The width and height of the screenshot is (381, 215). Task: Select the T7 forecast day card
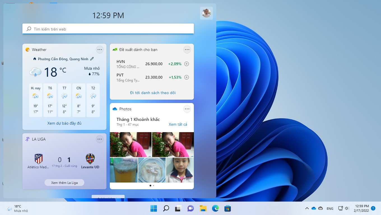click(x=64, y=100)
